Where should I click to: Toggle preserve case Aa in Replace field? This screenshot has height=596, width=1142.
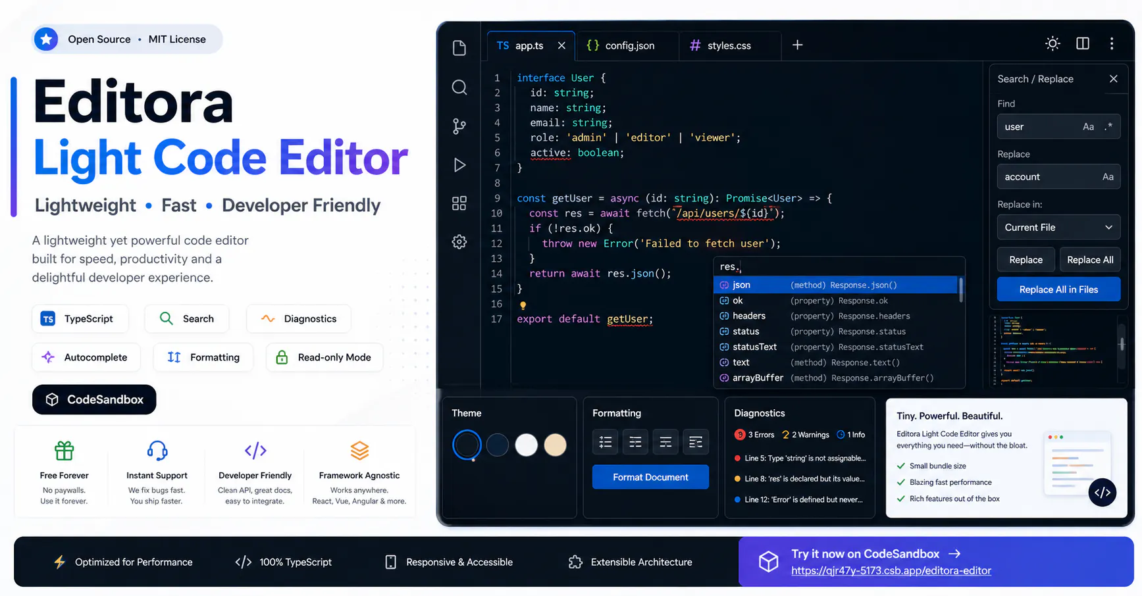1108,177
